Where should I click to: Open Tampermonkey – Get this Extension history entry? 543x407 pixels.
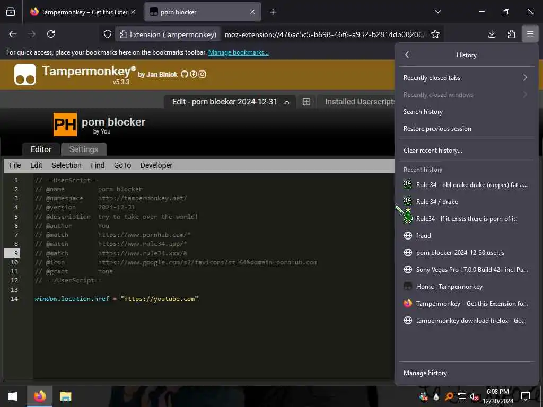coord(467,304)
